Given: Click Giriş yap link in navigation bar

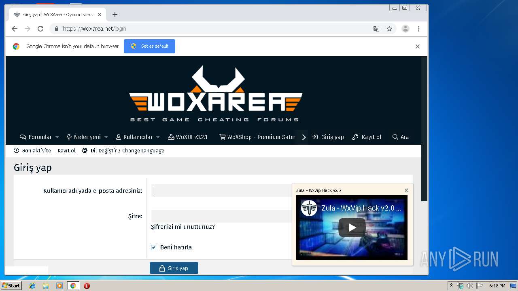Looking at the screenshot, I should 328,137.
